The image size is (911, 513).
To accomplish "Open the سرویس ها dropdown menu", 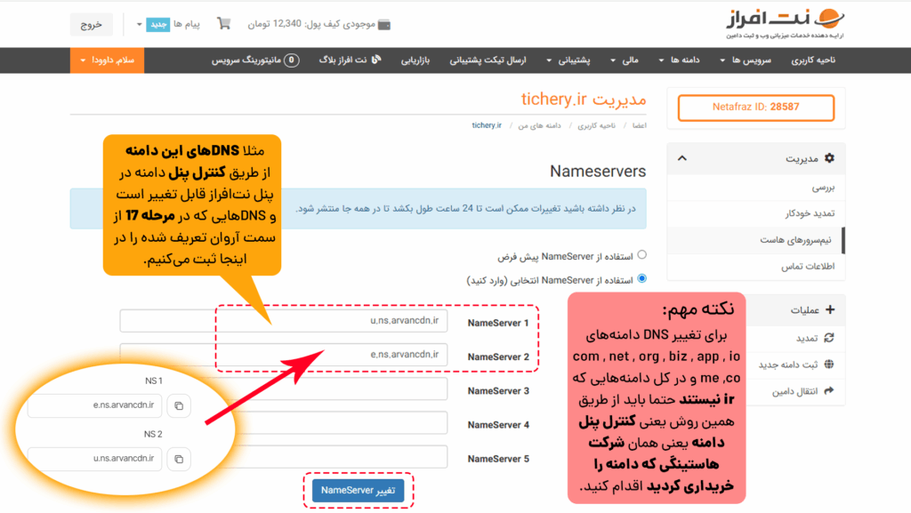I will click(746, 60).
